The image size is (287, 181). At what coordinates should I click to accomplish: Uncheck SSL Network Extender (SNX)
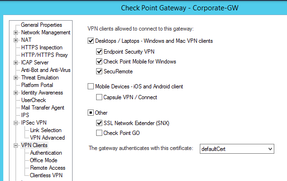(99, 123)
